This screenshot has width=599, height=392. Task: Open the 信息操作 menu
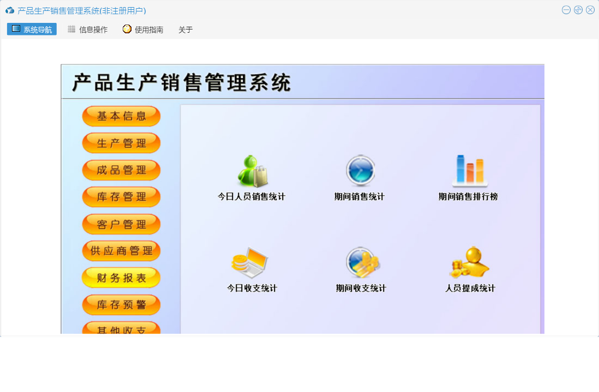[x=88, y=29]
